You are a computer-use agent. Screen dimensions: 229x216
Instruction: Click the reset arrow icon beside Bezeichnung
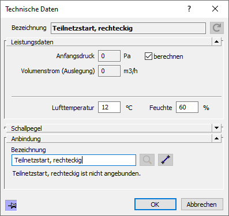point(217,28)
